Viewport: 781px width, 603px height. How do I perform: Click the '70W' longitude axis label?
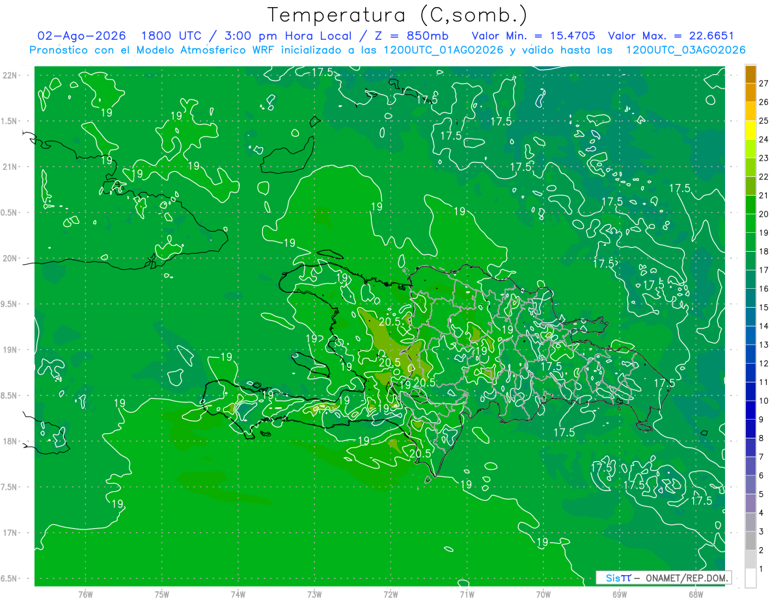point(543,595)
